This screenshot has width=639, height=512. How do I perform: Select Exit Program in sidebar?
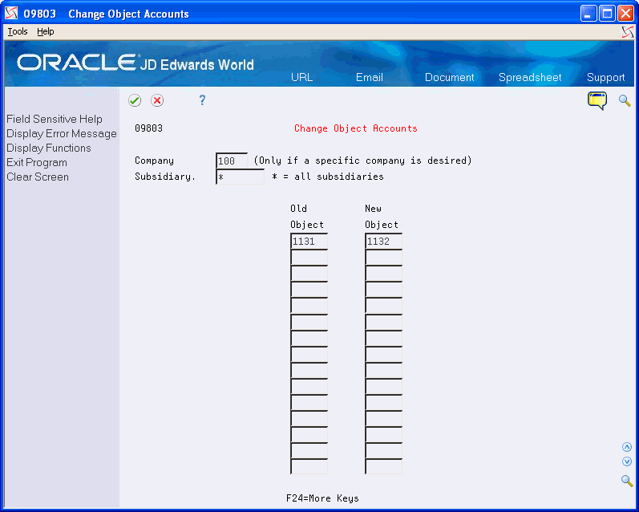[x=37, y=162]
